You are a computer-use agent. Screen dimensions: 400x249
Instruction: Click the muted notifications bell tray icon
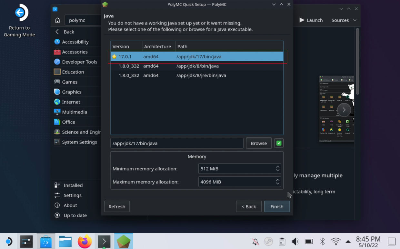(x=255, y=241)
